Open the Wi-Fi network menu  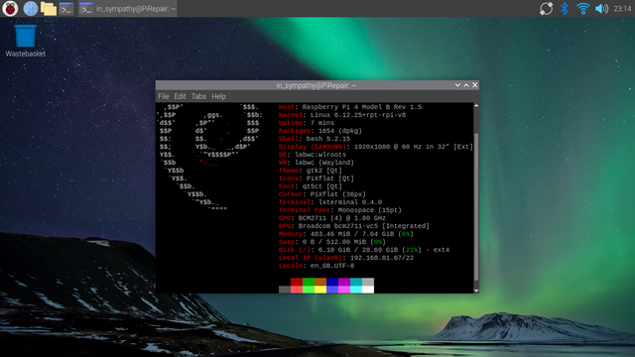pyautogui.click(x=582, y=9)
